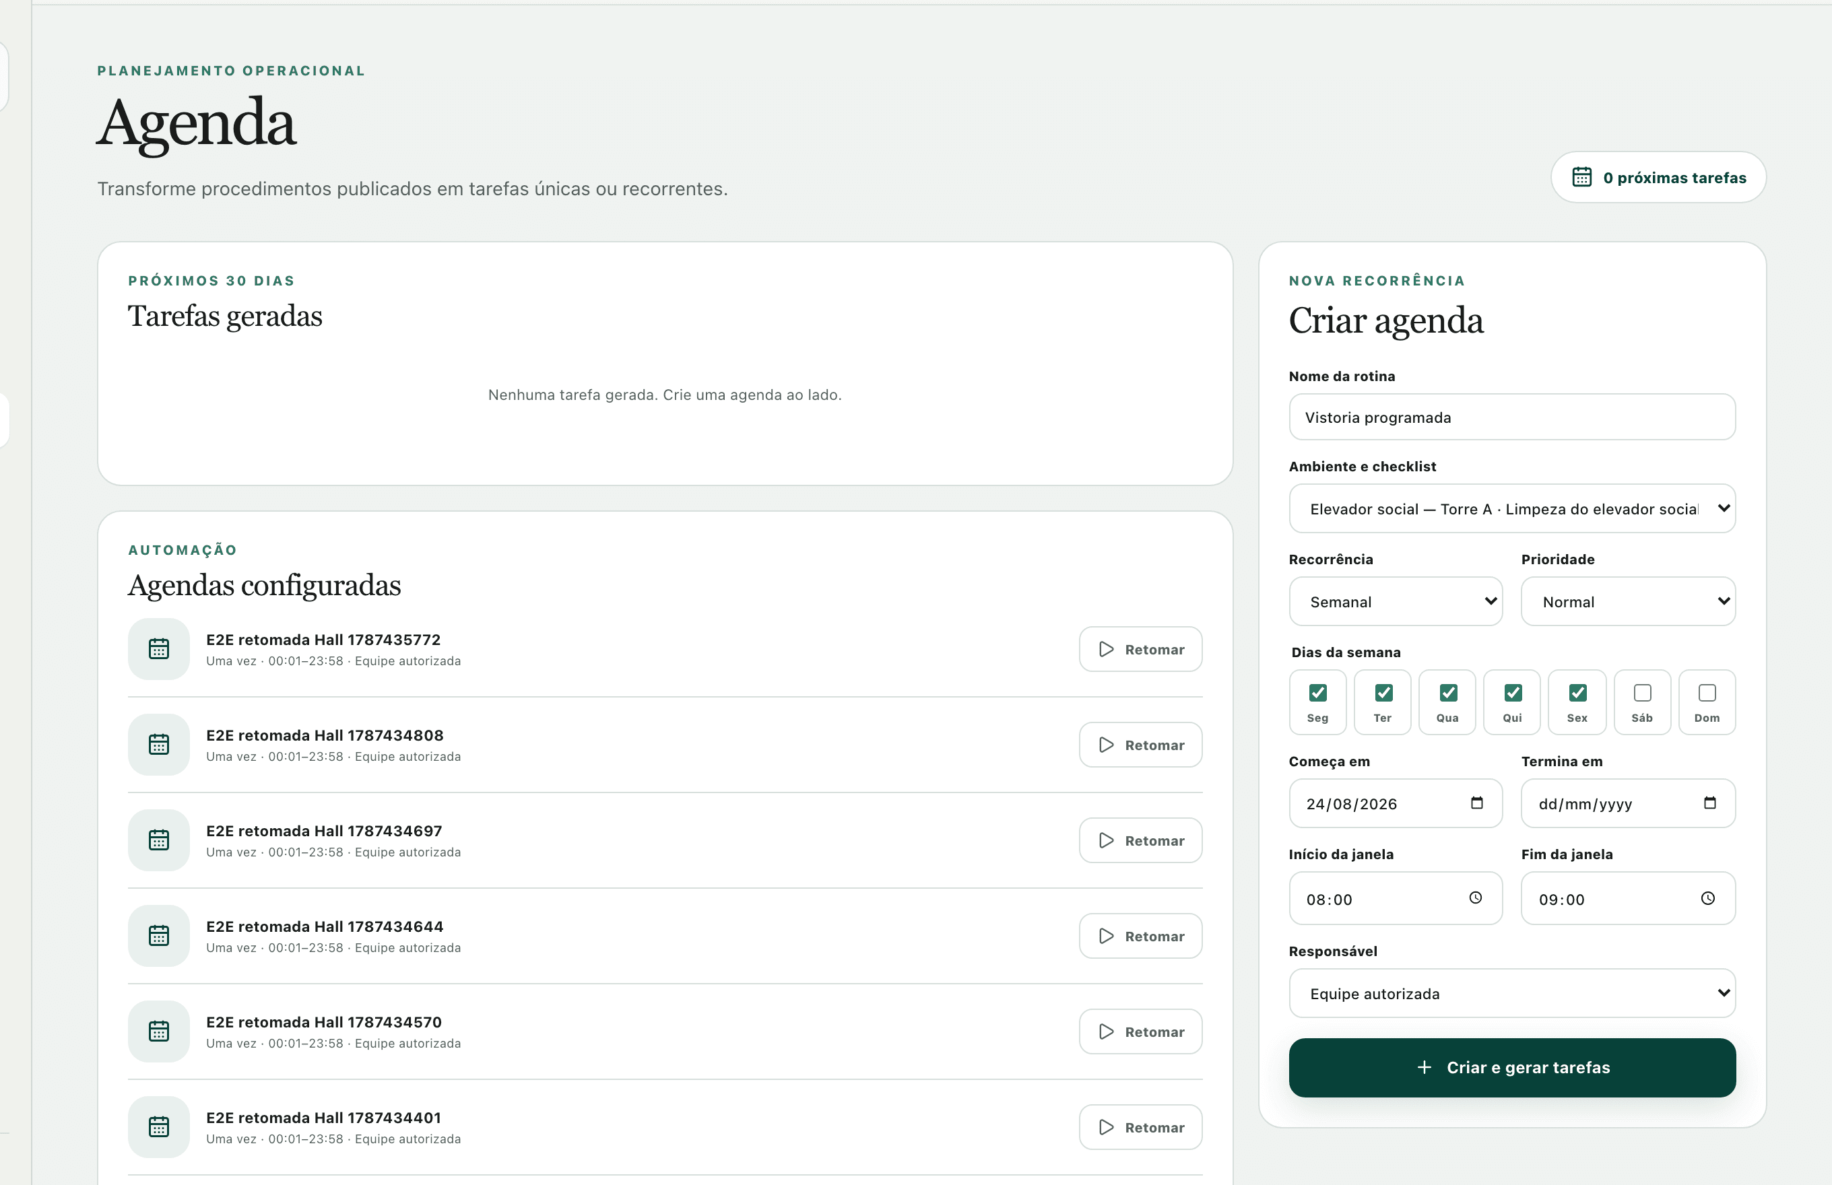
Task: Click calendar icon of E2E retomada Hall 1787434401
Action: point(158,1126)
